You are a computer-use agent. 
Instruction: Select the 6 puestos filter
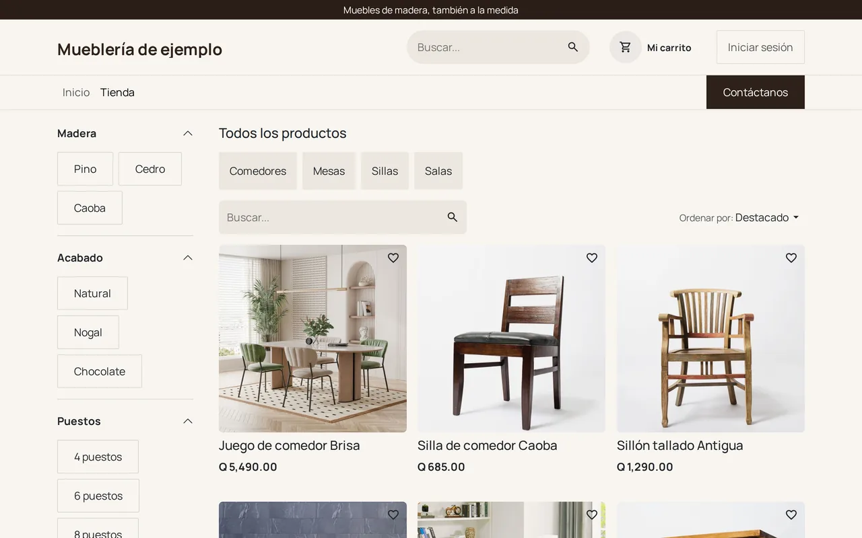click(98, 496)
